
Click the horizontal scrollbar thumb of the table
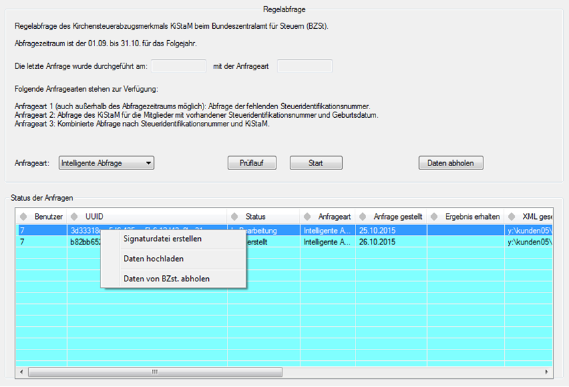155,372
